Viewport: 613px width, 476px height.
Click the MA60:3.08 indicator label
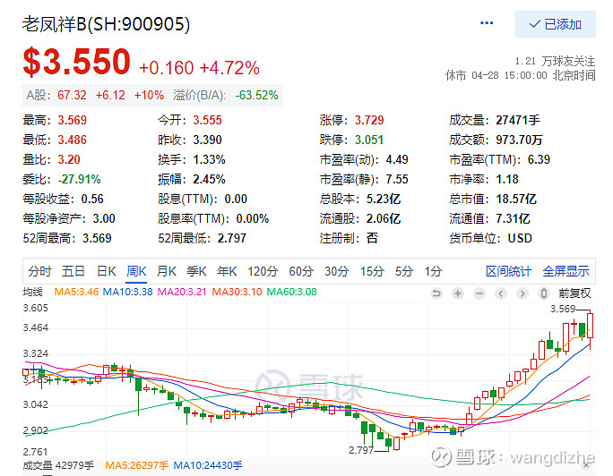click(x=291, y=292)
